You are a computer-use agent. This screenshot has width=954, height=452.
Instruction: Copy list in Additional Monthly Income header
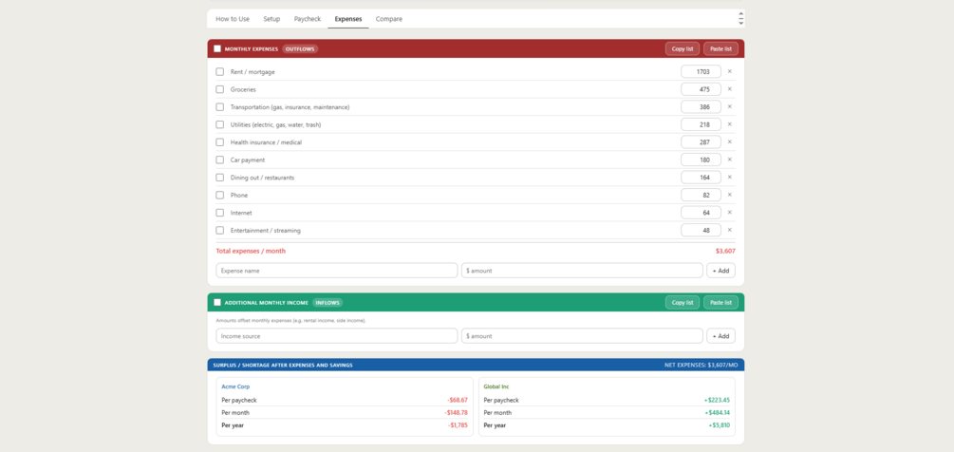[682, 302]
